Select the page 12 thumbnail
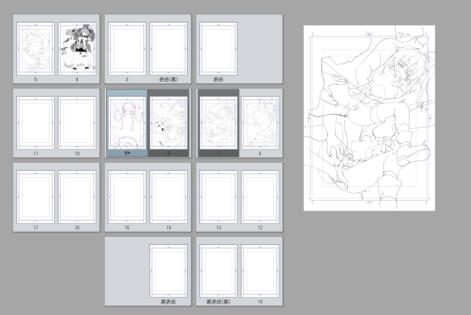 [260, 197]
